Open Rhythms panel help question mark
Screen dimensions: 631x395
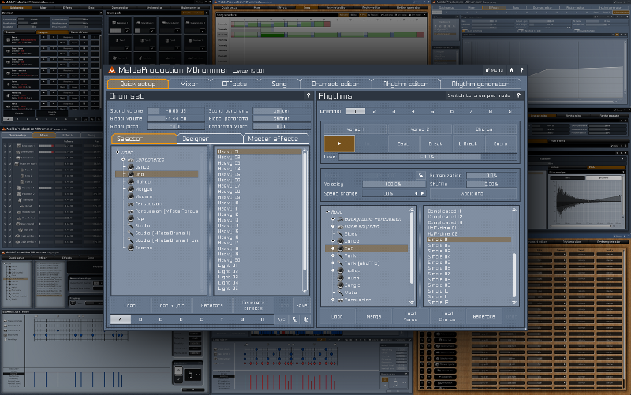(518, 95)
